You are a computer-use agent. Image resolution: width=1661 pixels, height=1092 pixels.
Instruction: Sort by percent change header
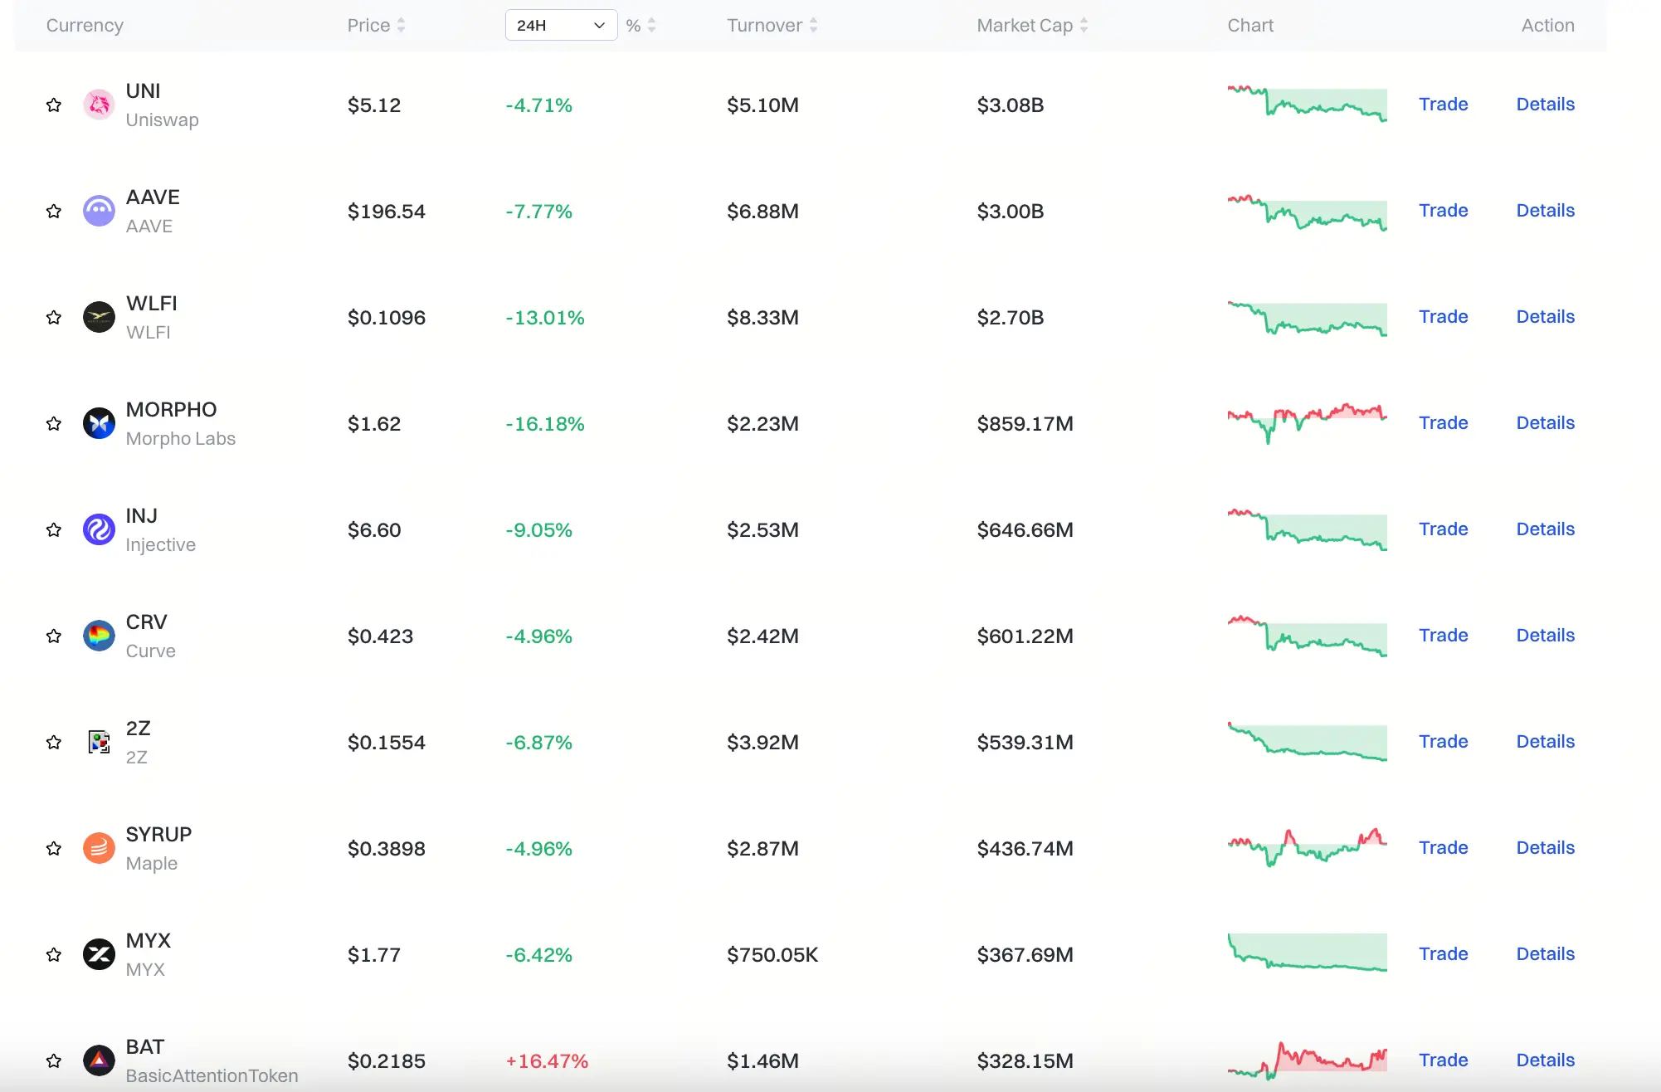pos(641,25)
